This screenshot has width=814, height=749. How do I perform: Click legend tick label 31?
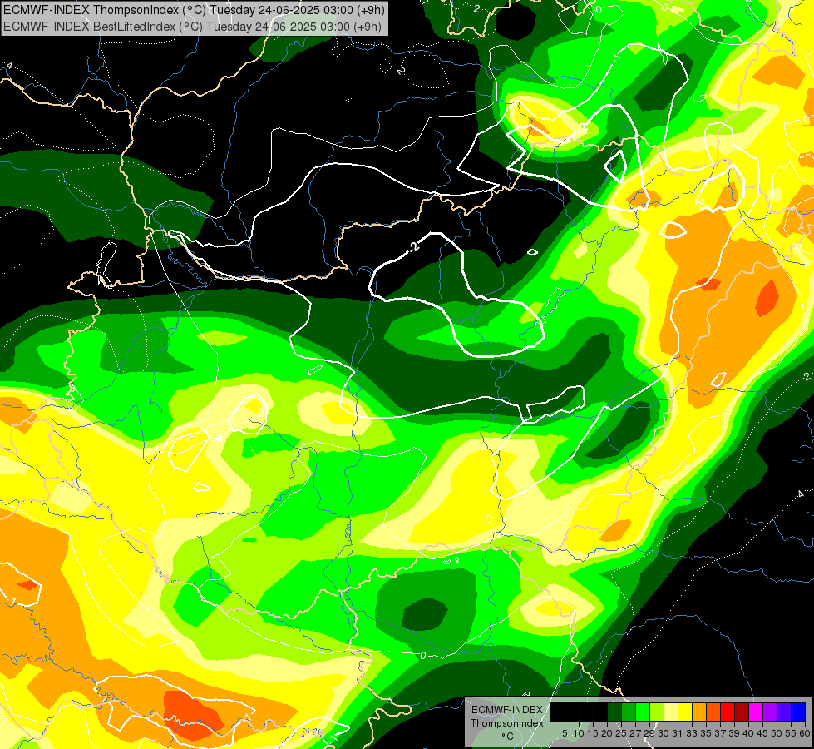pyautogui.click(x=678, y=733)
